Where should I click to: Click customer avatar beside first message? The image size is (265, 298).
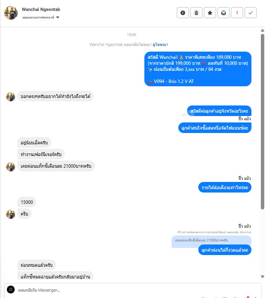click(11, 97)
